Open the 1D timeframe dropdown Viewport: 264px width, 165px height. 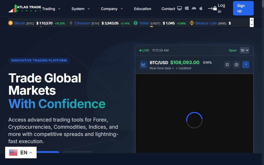[x=244, y=50]
